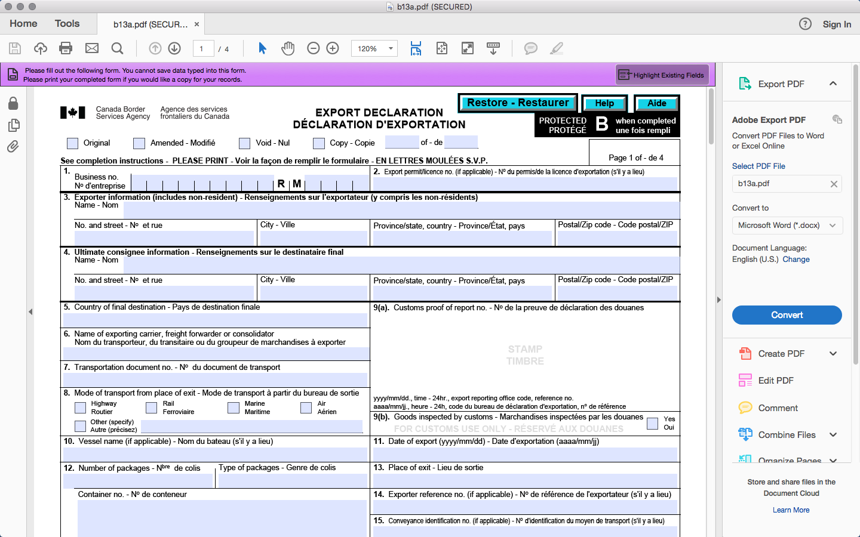Viewport: 860px width, 537px height.
Task: Collapse the right tools pane arrow
Action: point(718,300)
